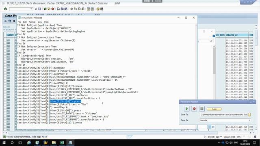Click the Create New Session icon
The image size is (260, 146).
tap(89, 9)
